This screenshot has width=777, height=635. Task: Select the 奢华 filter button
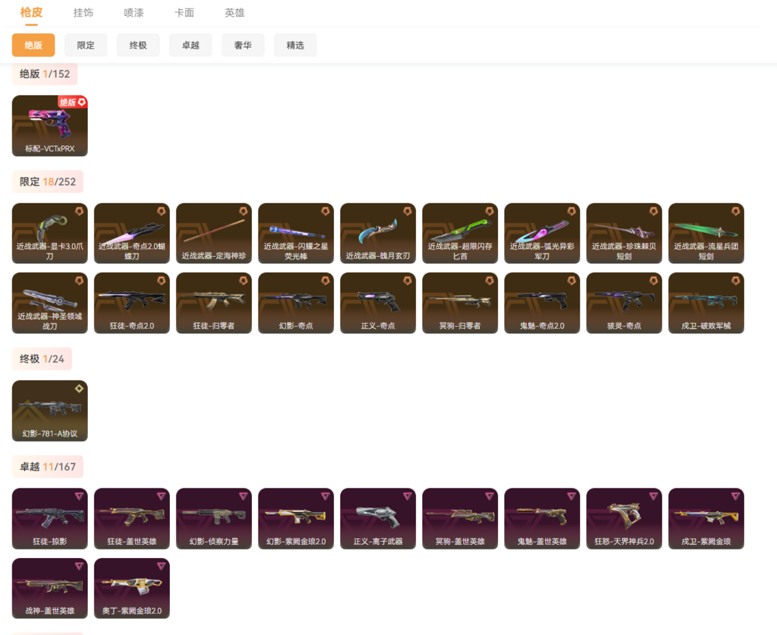(x=243, y=45)
